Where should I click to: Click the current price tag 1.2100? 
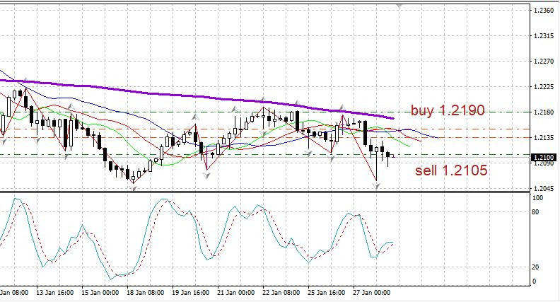coord(544,157)
